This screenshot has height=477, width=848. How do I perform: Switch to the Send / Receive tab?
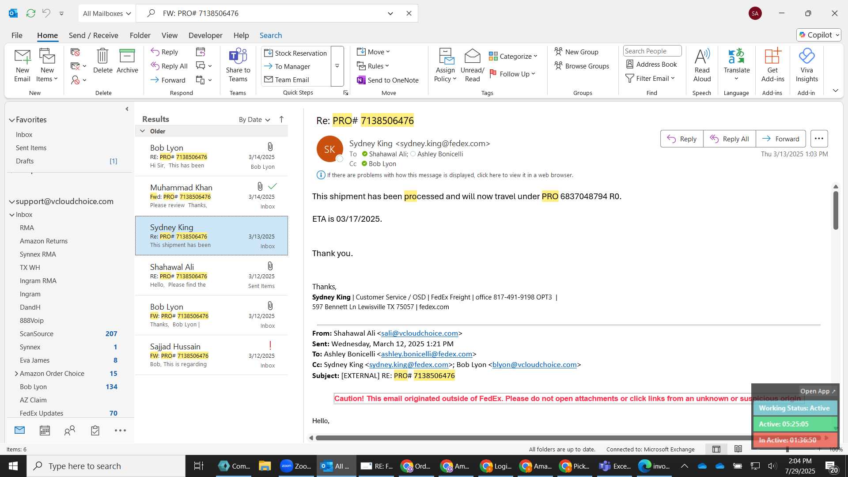[93, 35]
